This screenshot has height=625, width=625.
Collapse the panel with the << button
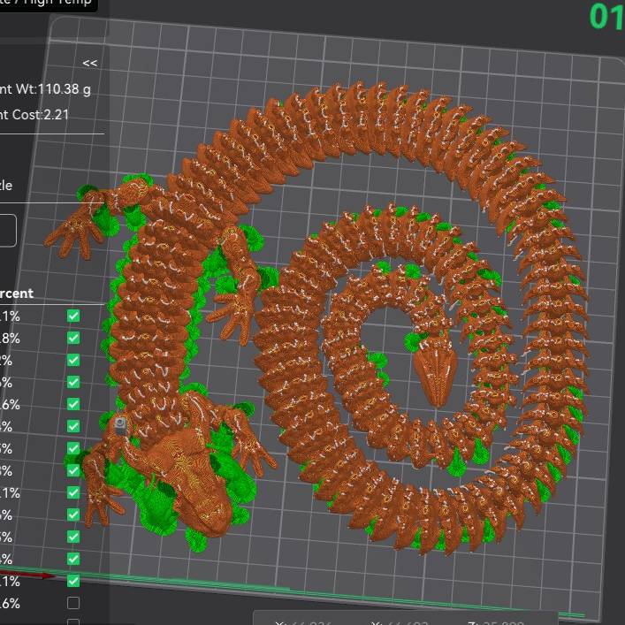pos(89,63)
